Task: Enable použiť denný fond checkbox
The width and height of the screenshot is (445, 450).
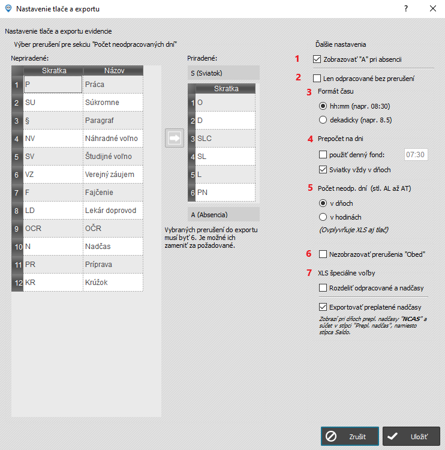Action: 323,155
